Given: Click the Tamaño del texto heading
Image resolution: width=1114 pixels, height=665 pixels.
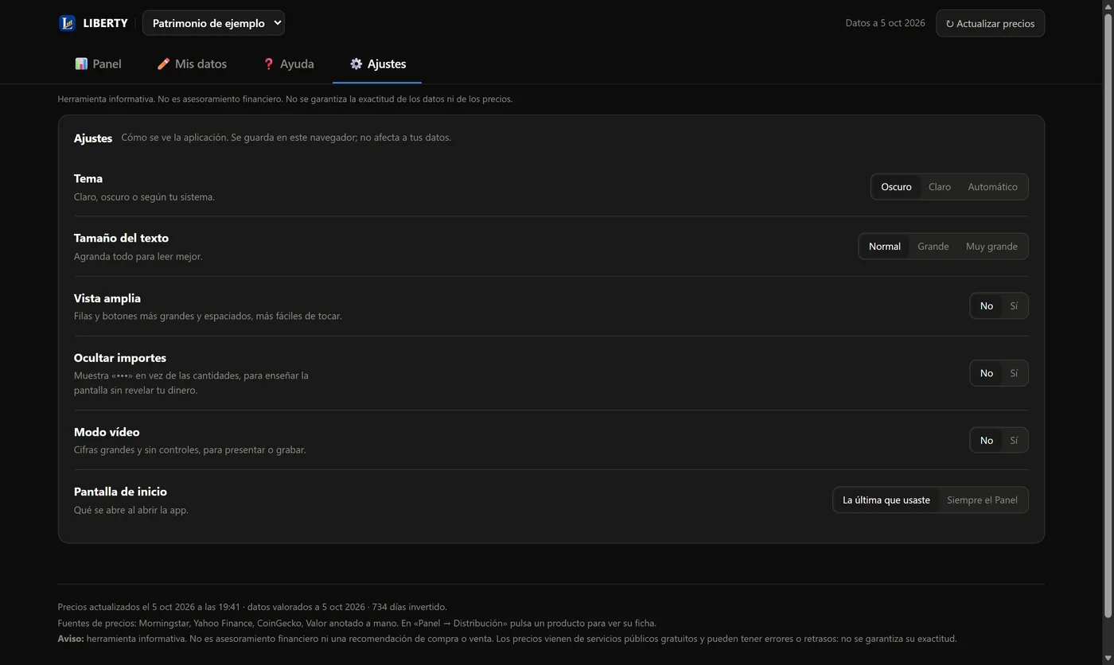Looking at the screenshot, I should coord(121,239).
